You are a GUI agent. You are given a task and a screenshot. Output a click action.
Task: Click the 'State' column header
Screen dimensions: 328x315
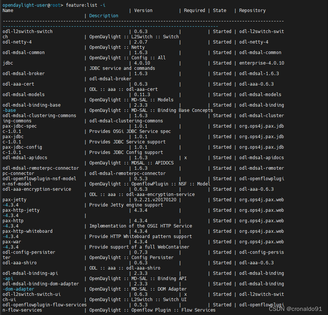(219, 11)
